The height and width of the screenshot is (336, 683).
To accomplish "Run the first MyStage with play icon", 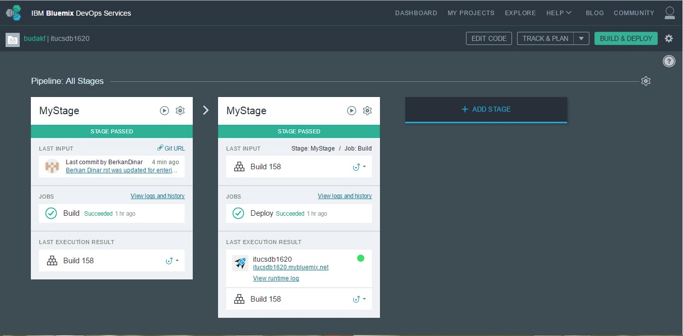I will (x=164, y=111).
